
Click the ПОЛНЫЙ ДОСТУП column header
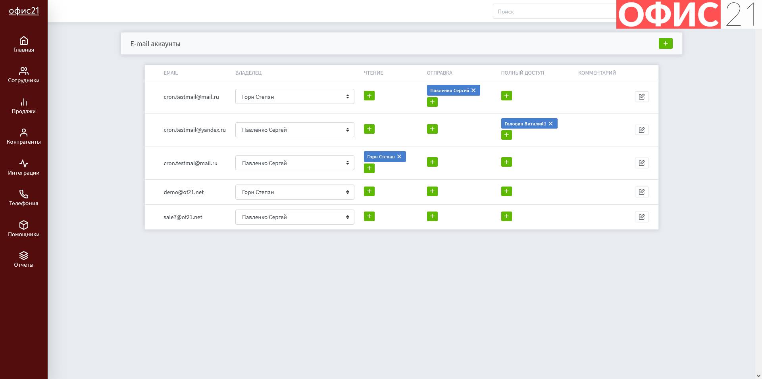click(523, 73)
